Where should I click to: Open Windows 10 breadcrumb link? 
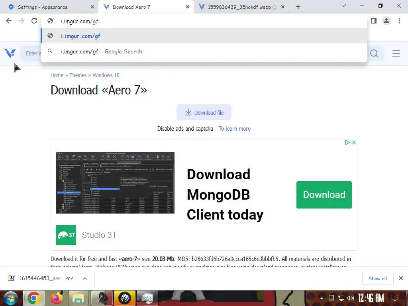pyautogui.click(x=106, y=75)
